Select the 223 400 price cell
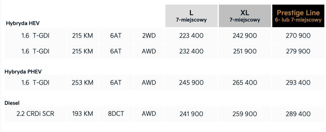This screenshot has height=132, width=326. (x=191, y=36)
